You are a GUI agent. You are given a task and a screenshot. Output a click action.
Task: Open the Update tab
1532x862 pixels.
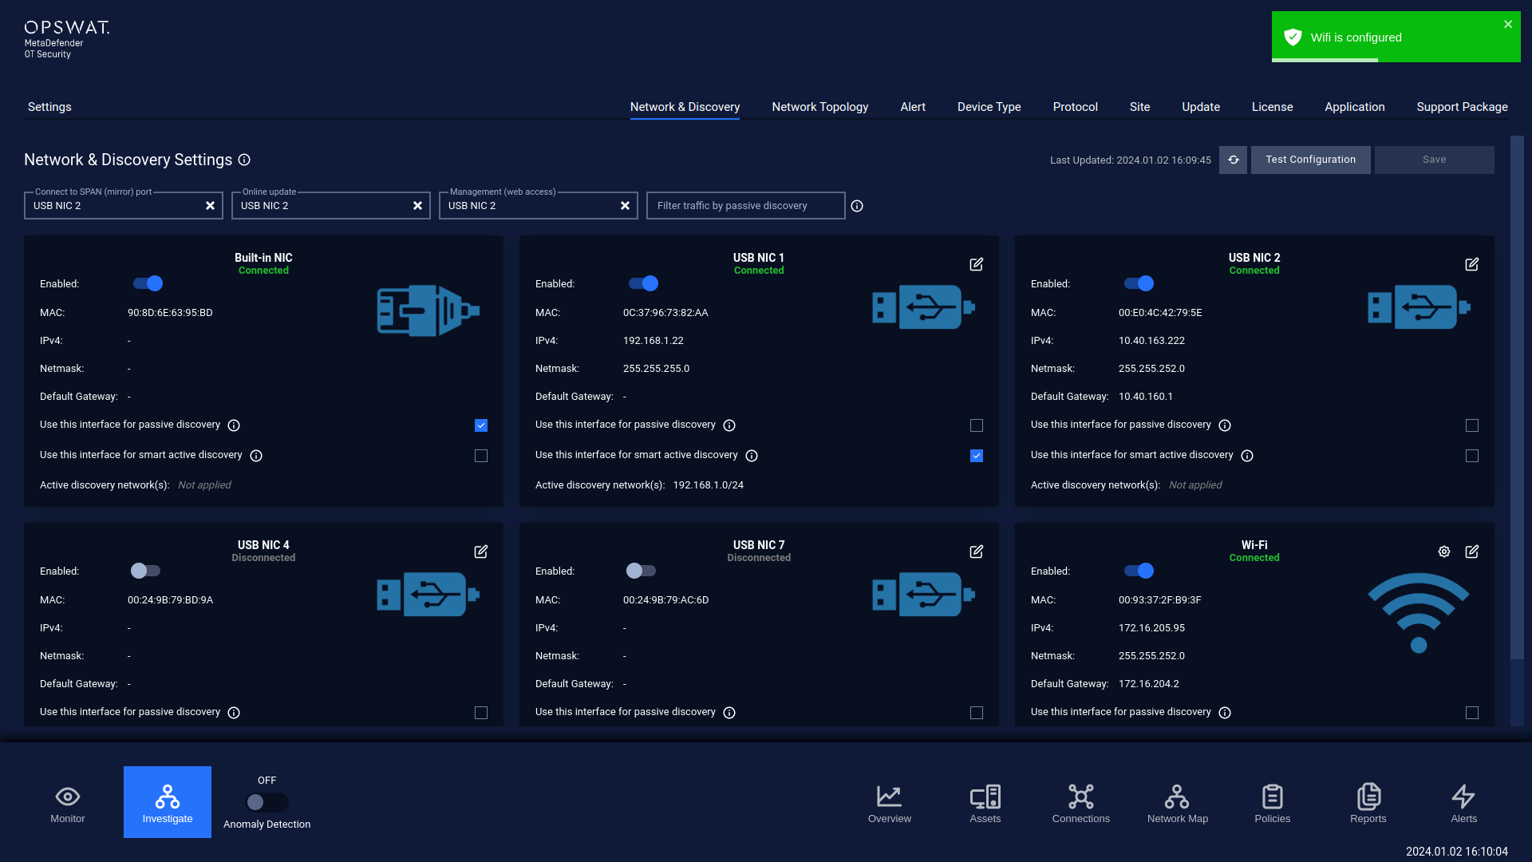click(1201, 107)
